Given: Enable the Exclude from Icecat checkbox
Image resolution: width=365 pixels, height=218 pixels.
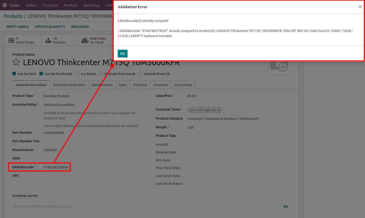Looking at the screenshot, I should [x=101, y=74].
